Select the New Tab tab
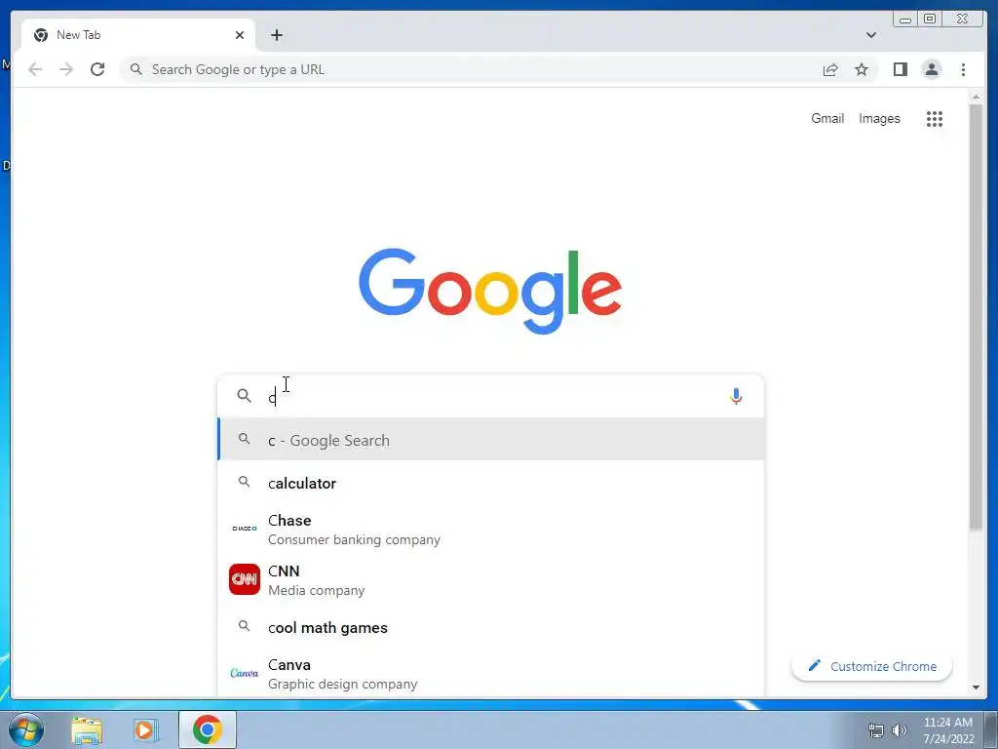Screen dimensions: 998x749 coord(137,35)
